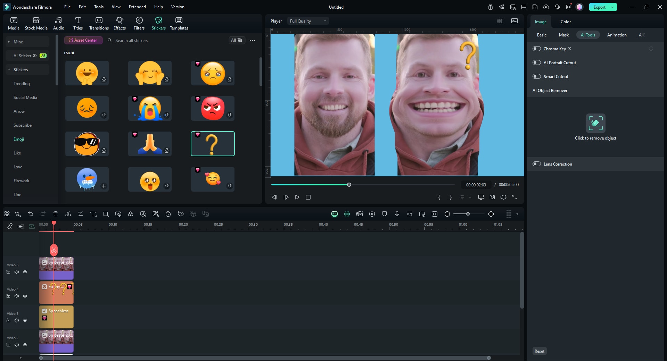The width and height of the screenshot is (667, 361).
Task: Open the Media panel
Action: (x=14, y=23)
